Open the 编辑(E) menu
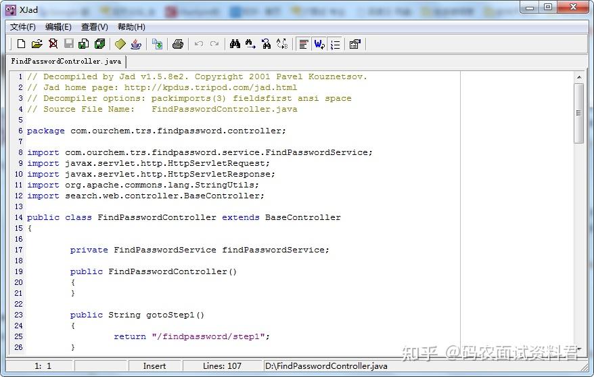This screenshot has width=594, height=377. [x=58, y=27]
